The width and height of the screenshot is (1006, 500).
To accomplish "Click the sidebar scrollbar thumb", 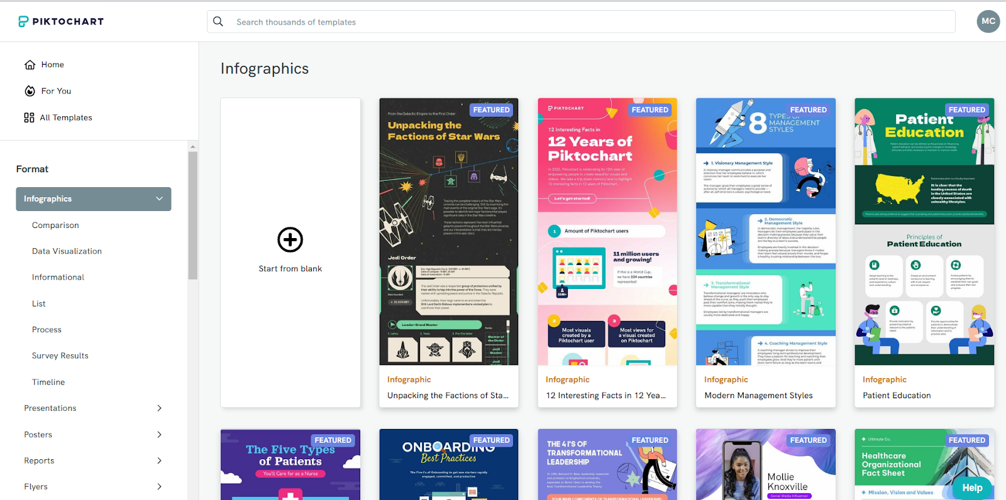I will coord(193,215).
